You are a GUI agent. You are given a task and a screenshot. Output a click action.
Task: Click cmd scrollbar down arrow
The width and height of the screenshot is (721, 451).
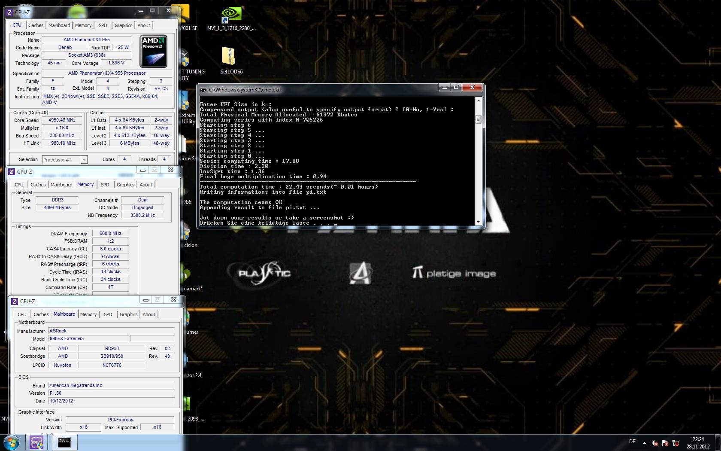(x=478, y=222)
